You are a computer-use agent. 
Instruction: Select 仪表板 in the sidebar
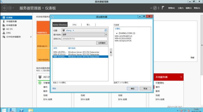click(x=16, y=17)
